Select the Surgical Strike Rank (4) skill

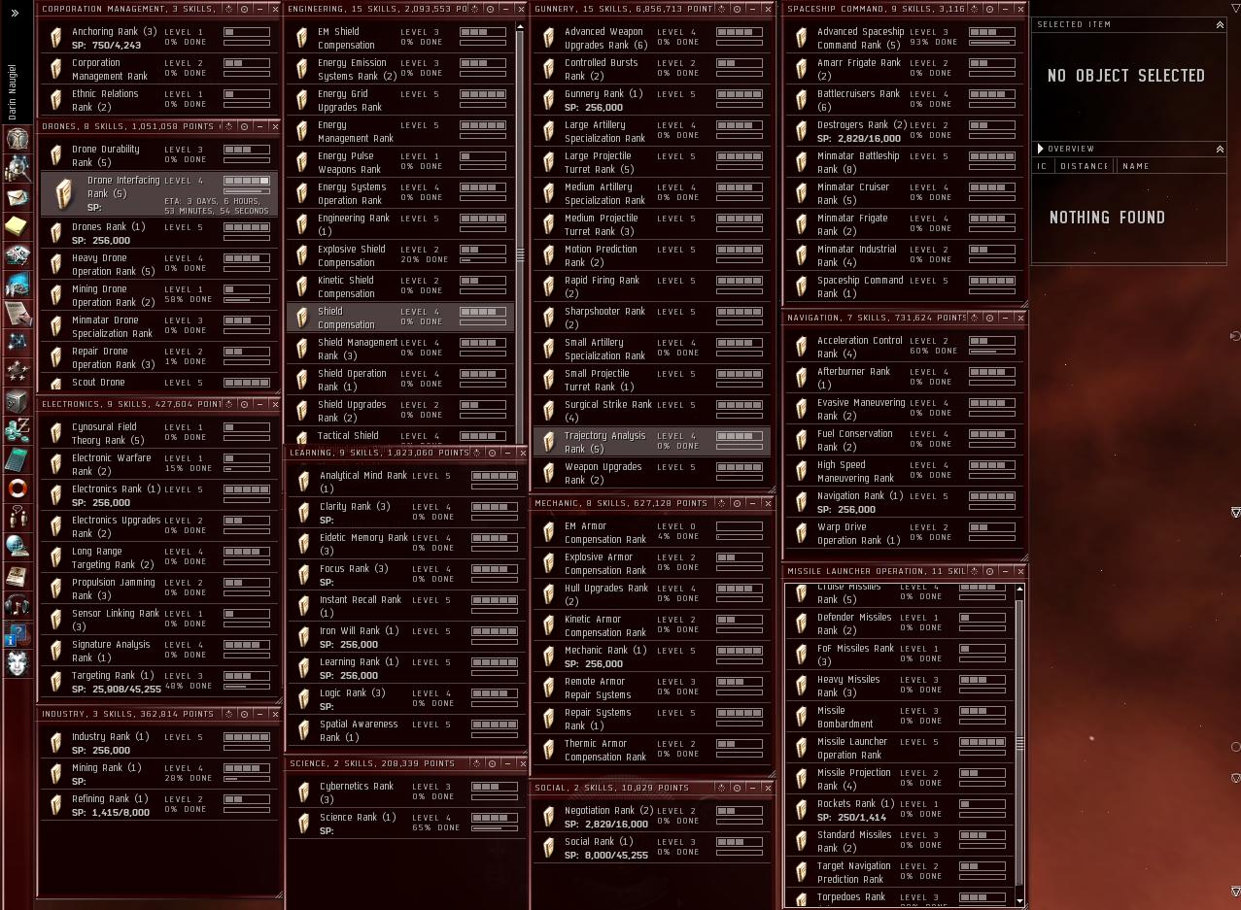tap(651, 411)
